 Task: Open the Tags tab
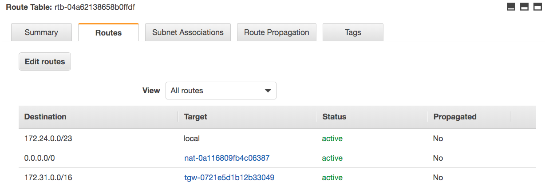click(353, 32)
